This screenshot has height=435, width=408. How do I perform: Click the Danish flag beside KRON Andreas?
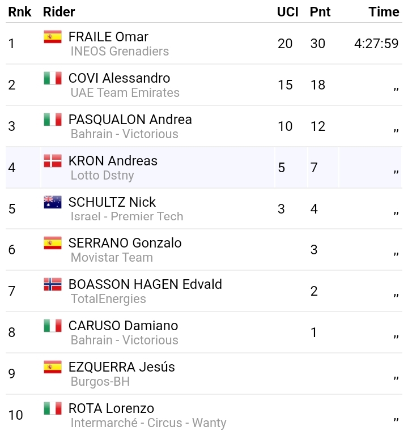(x=53, y=161)
